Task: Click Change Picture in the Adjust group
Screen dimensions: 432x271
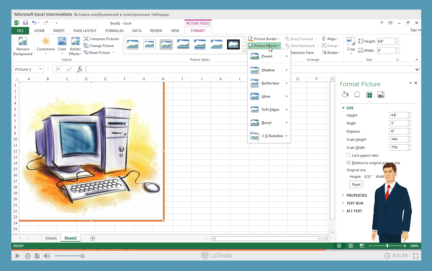Action: coord(101,46)
